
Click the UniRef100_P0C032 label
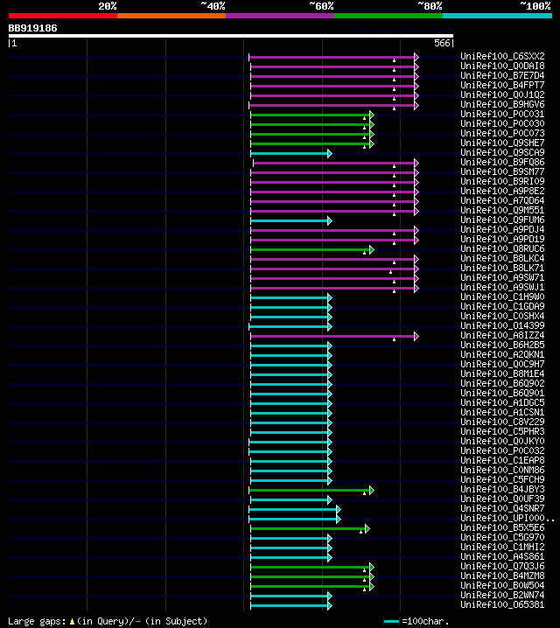pos(502,450)
